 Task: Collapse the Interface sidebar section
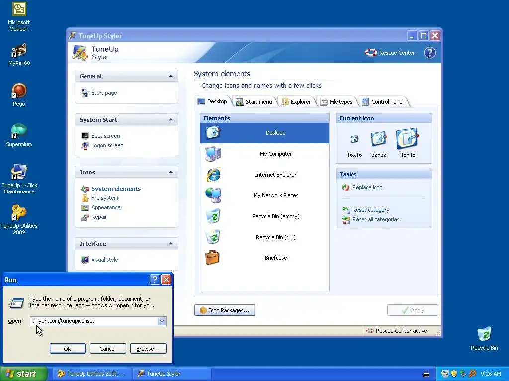171,243
